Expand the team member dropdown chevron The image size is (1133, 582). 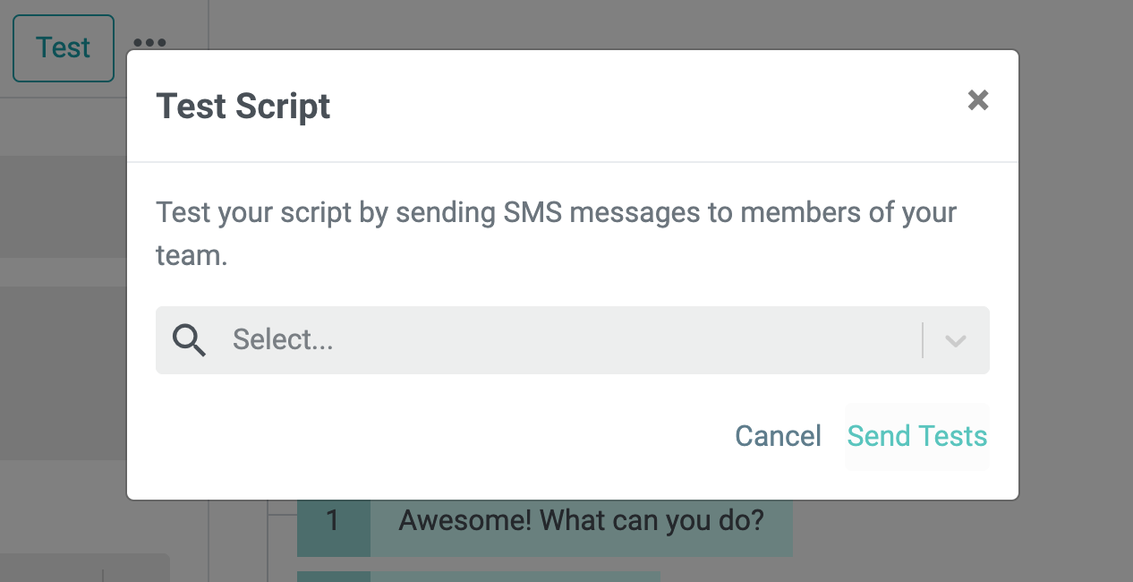pos(956,340)
